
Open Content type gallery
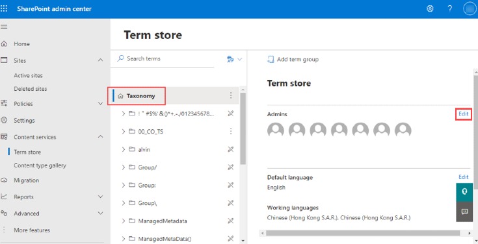pyautogui.click(x=40, y=165)
